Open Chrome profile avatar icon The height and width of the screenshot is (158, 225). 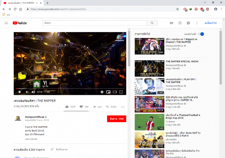click(x=216, y=9)
